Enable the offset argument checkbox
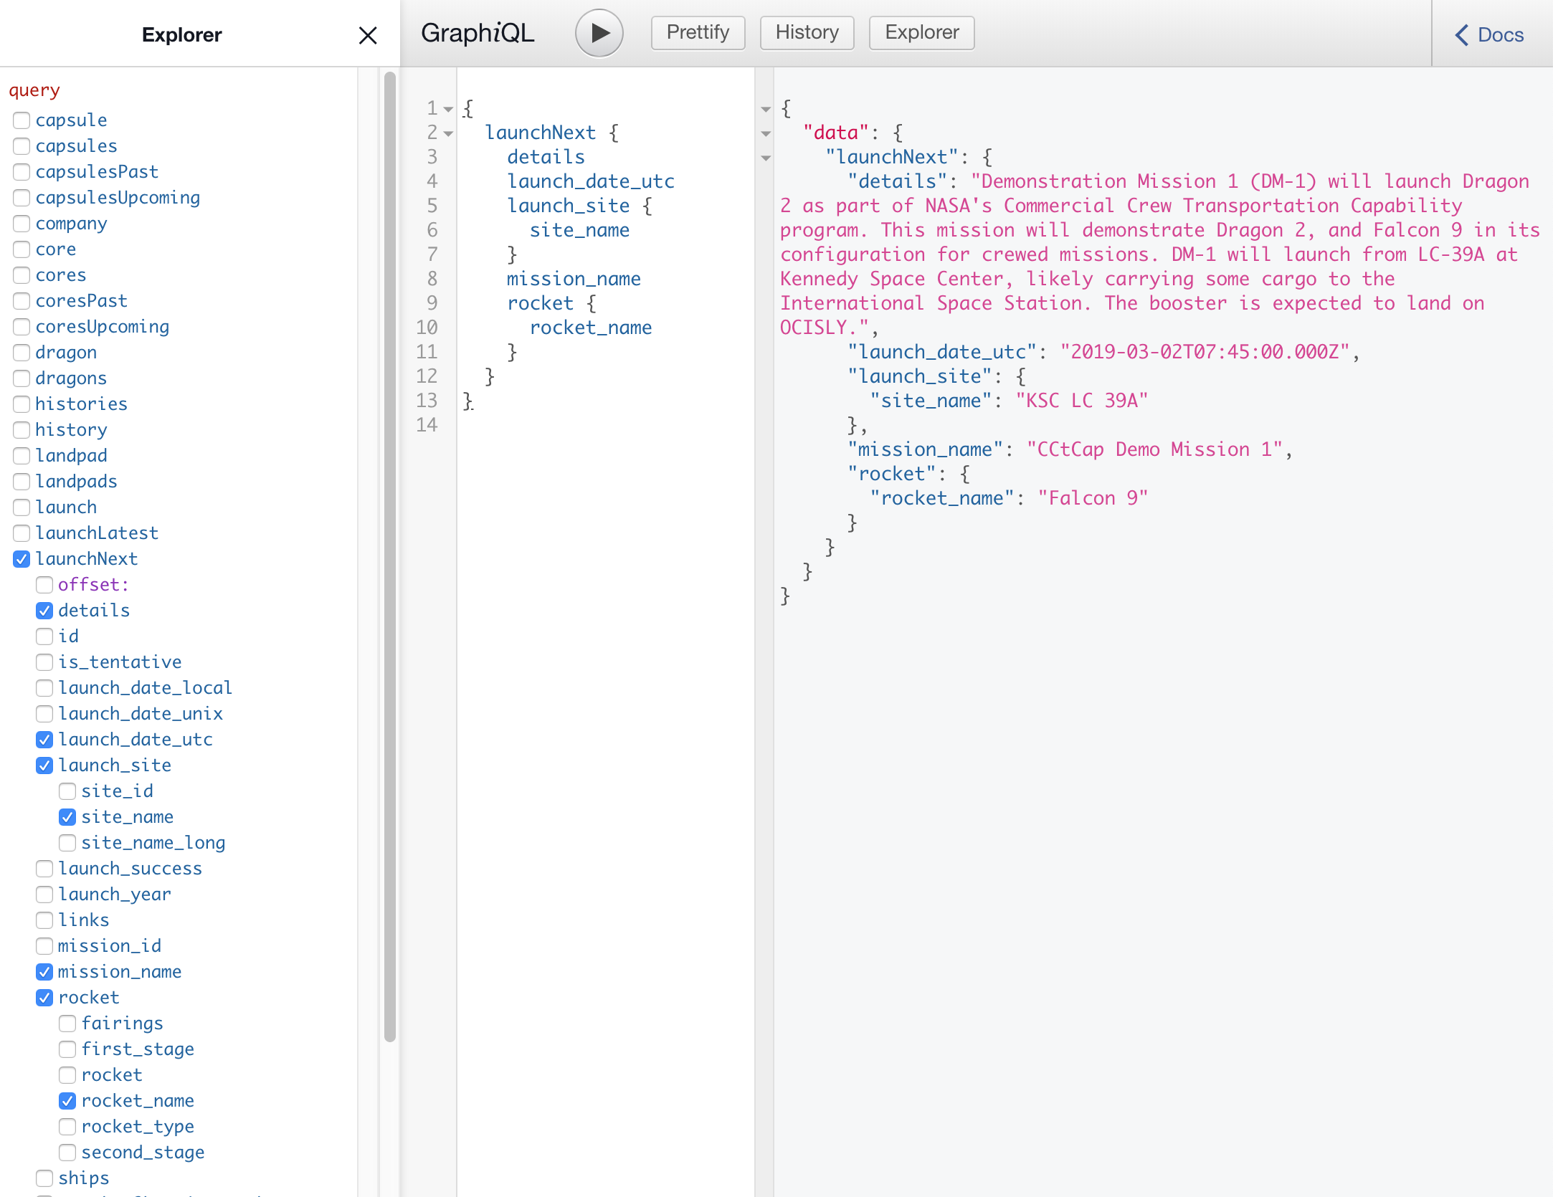The width and height of the screenshot is (1553, 1197). tap(44, 585)
